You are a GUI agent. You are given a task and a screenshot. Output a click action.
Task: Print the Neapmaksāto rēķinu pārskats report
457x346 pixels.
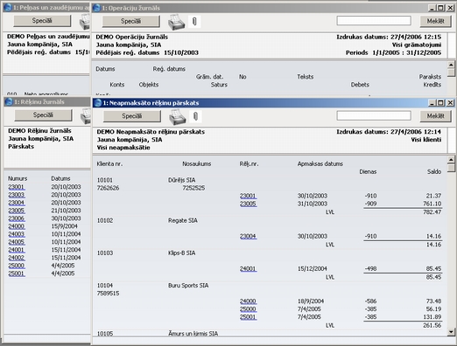(x=177, y=117)
